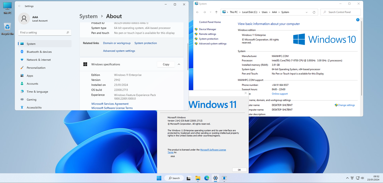Expand the address bar history dropdown
This screenshot has height=183, width=383.
[307, 12]
